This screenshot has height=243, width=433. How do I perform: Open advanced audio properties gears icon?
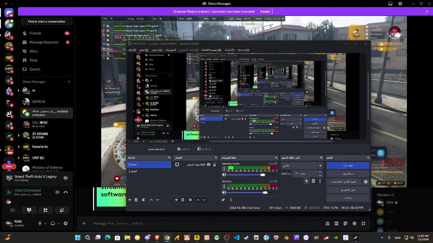tap(223, 200)
